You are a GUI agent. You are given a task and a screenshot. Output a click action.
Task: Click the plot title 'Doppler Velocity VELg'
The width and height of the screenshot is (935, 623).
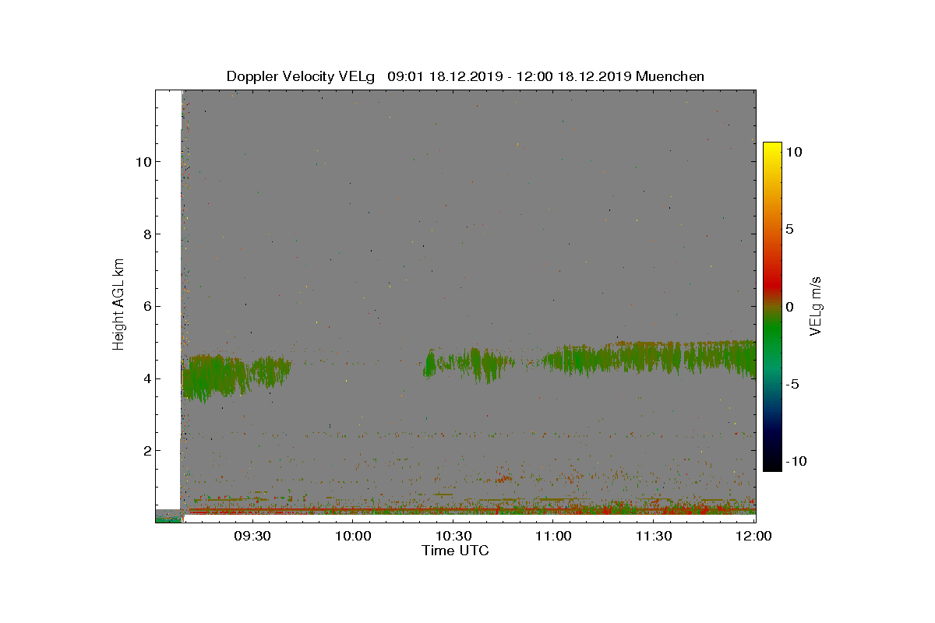coord(300,76)
